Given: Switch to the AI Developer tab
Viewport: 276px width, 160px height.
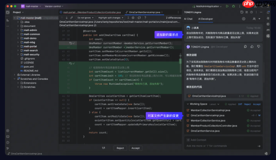Looking at the screenshot, I should pos(206,19).
